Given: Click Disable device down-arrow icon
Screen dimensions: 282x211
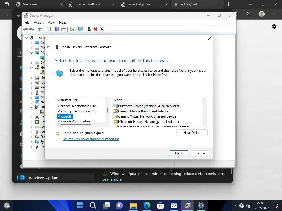Looking at the screenshot, I should (x=102, y=29).
